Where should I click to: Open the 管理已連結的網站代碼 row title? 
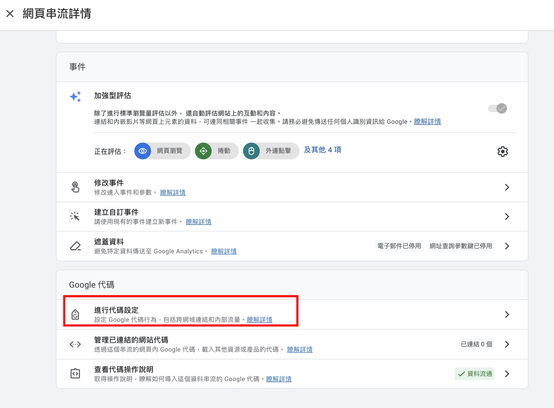click(x=131, y=340)
